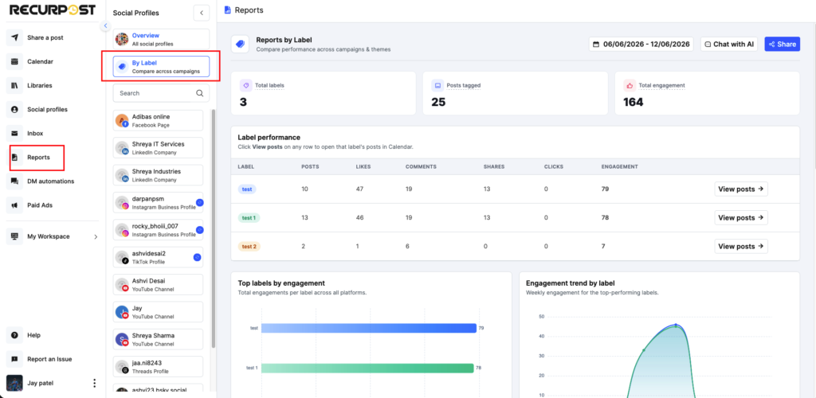Click the Help question mark icon

click(x=15, y=335)
